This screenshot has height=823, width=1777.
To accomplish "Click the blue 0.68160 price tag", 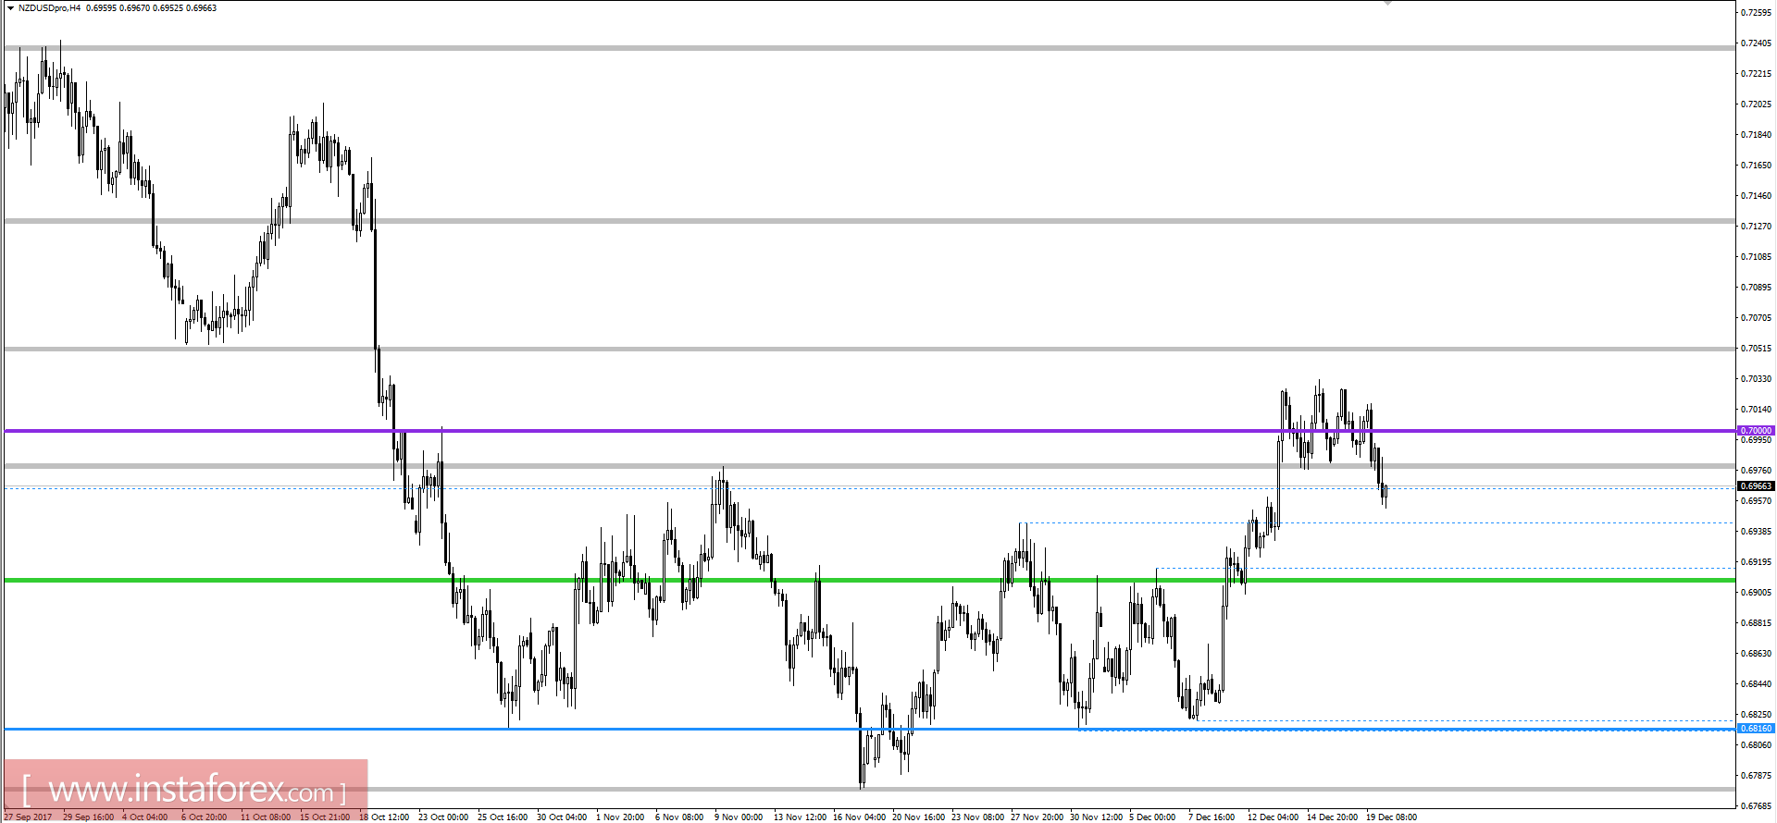I will [1756, 729].
